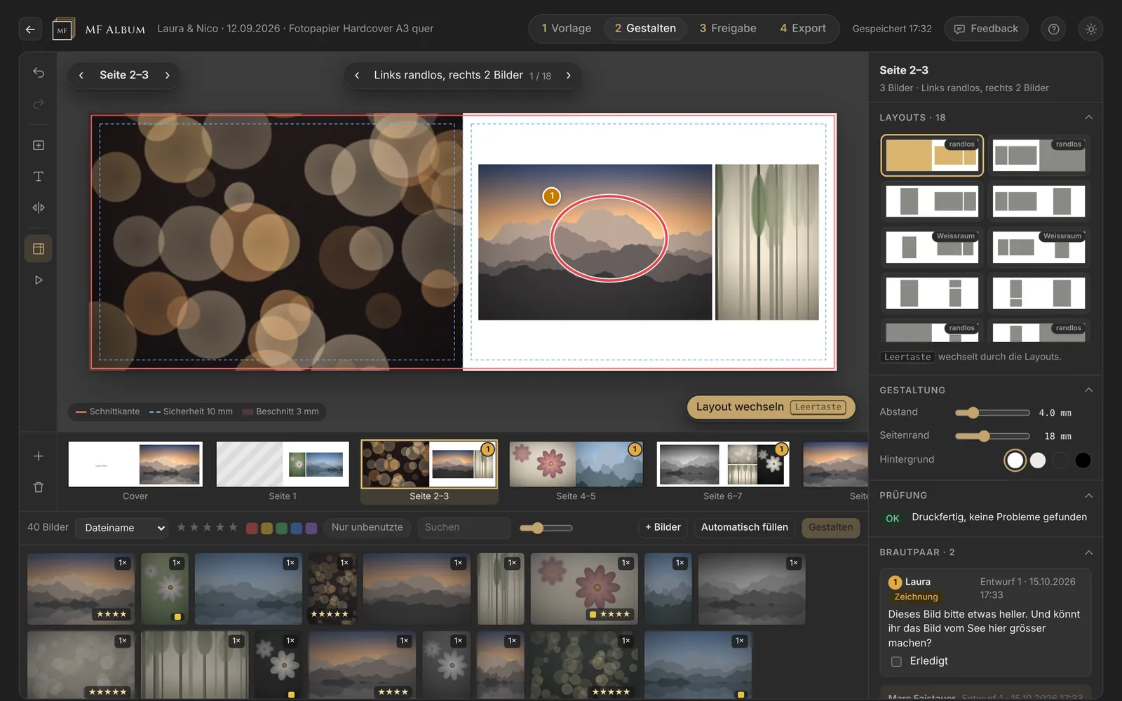Viewport: 1122px width, 701px height.
Task: Filter by red color label
Action: (252, 528)
